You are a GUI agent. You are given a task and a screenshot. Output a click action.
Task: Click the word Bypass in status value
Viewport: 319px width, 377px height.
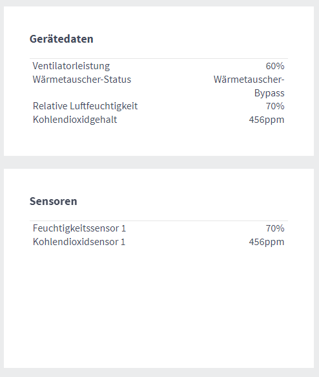pyautogui.click(x=269, y=93)
